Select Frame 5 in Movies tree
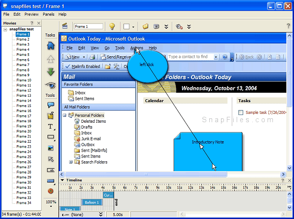 click(x=23, y=55)
